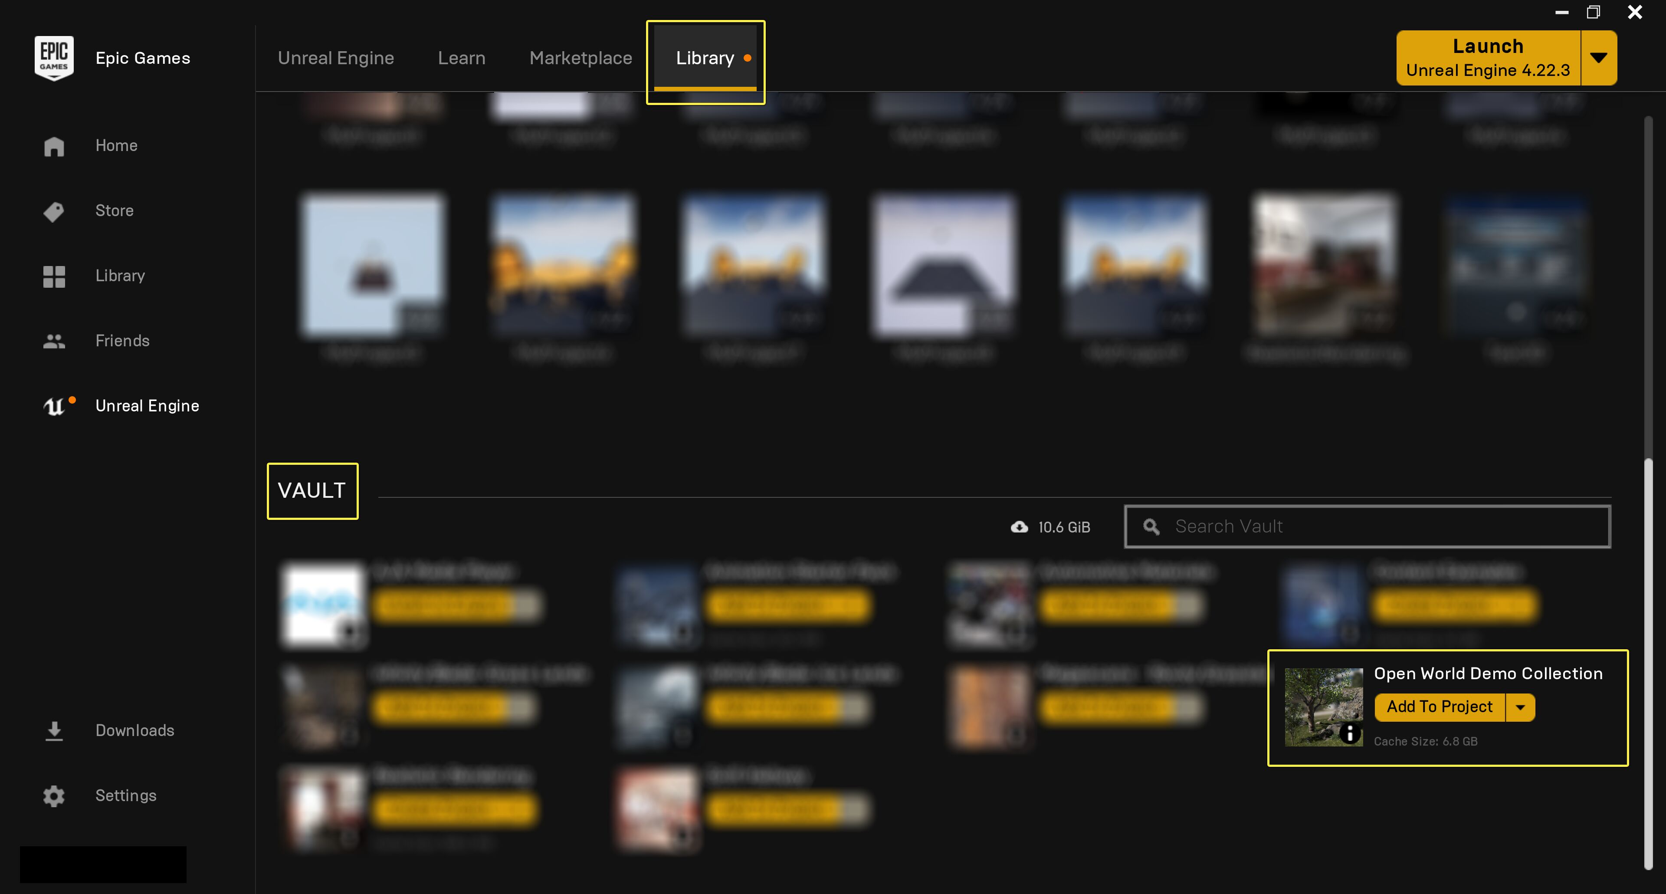This screenshot has width=1666, height=894.
Task: Open the Unreal Engine top tab
Action: [x=336, y=58]
